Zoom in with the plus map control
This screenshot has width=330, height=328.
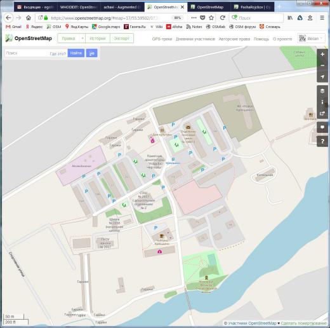[322, 55]
